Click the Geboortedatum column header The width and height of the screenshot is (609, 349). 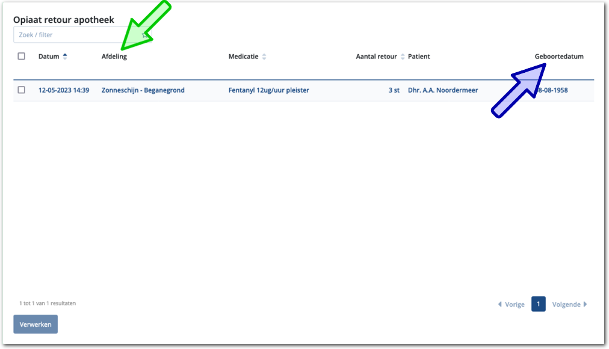[x=558, y=57]
